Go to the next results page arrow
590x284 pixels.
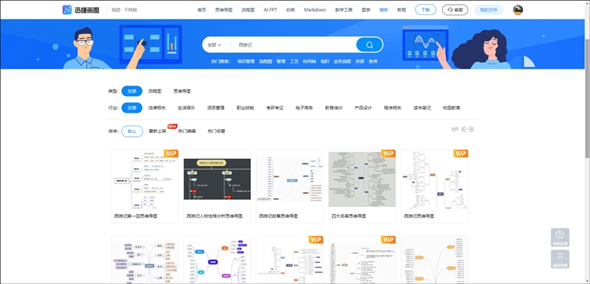(x=471, y=129)
